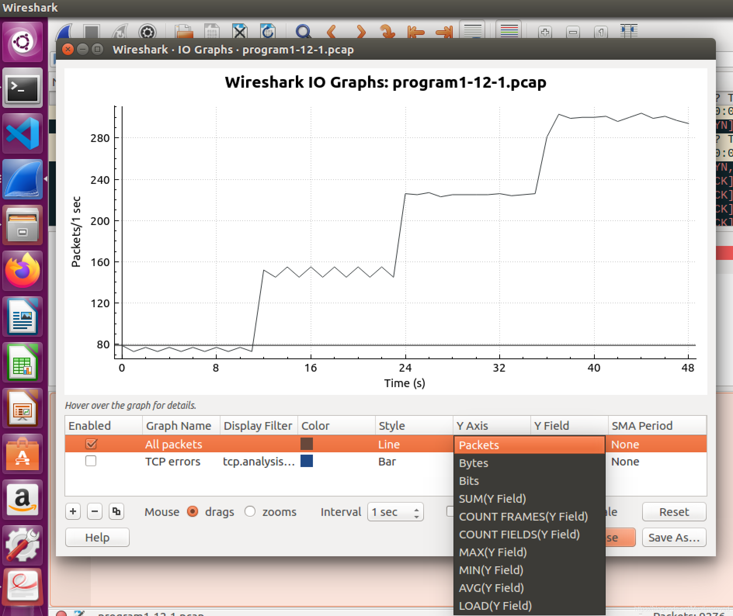Open Terminal from Ubuntu dock
The image size is (733, 616).
click(x=23, y=88)
